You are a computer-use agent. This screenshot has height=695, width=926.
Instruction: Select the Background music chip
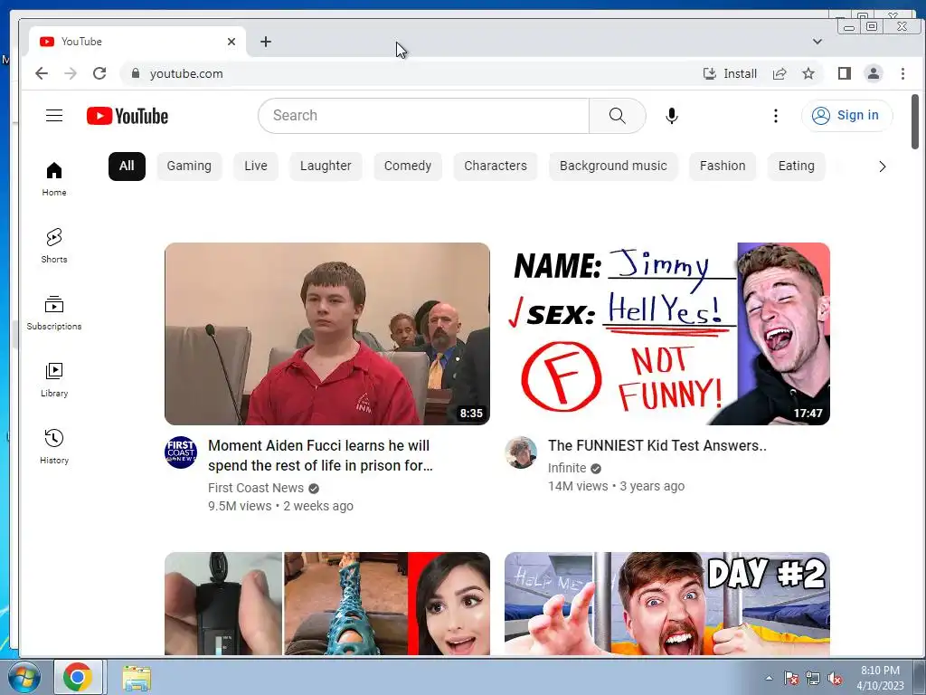(x=613, y=167)
